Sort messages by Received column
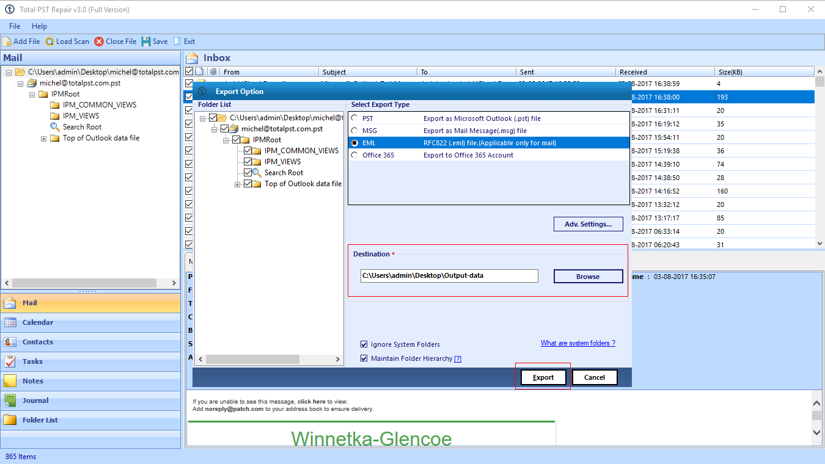Image resolution: width=825 pixels, height=464 pixels. (x=665, y=72)
